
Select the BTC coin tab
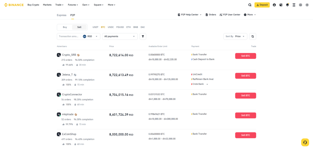pyautogui.click(x=103, y=27)
